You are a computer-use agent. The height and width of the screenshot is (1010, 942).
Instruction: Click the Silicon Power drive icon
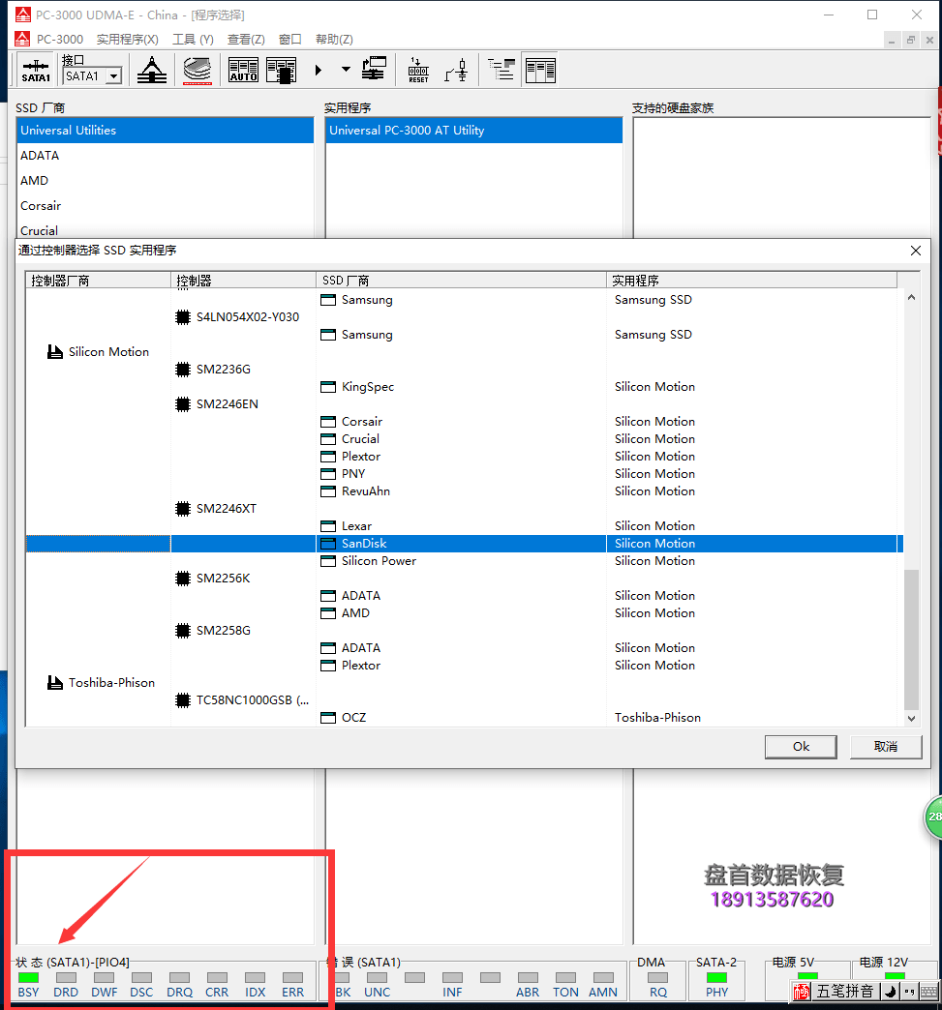328,561
